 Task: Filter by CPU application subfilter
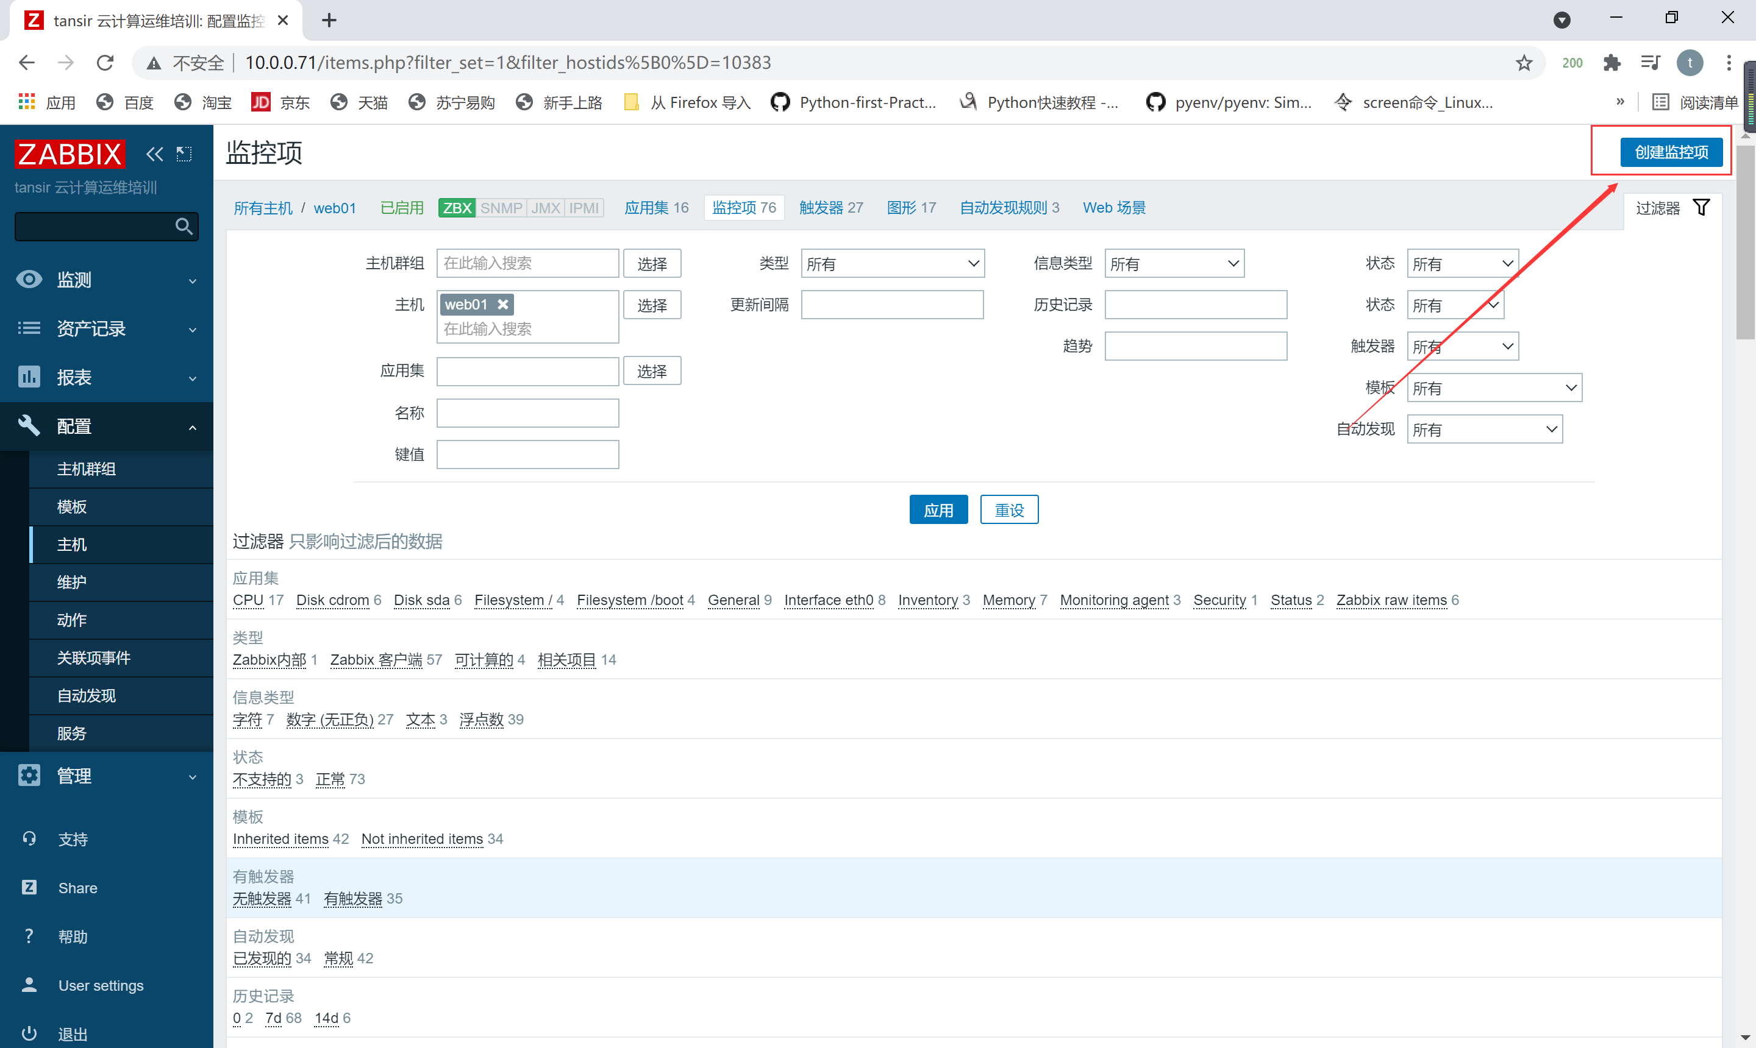point(248,600)
